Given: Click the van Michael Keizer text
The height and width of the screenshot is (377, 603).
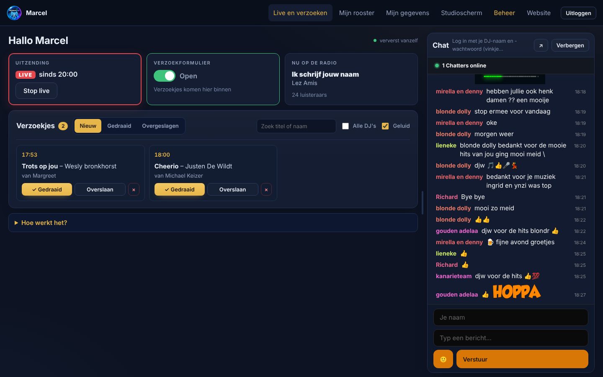Looking at the screenshot, I should 178,176.
